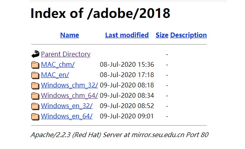Click the Parent Directory back-arrow icon
The height and width of the screenshot is (149, 245).
[x=35, y=54]
